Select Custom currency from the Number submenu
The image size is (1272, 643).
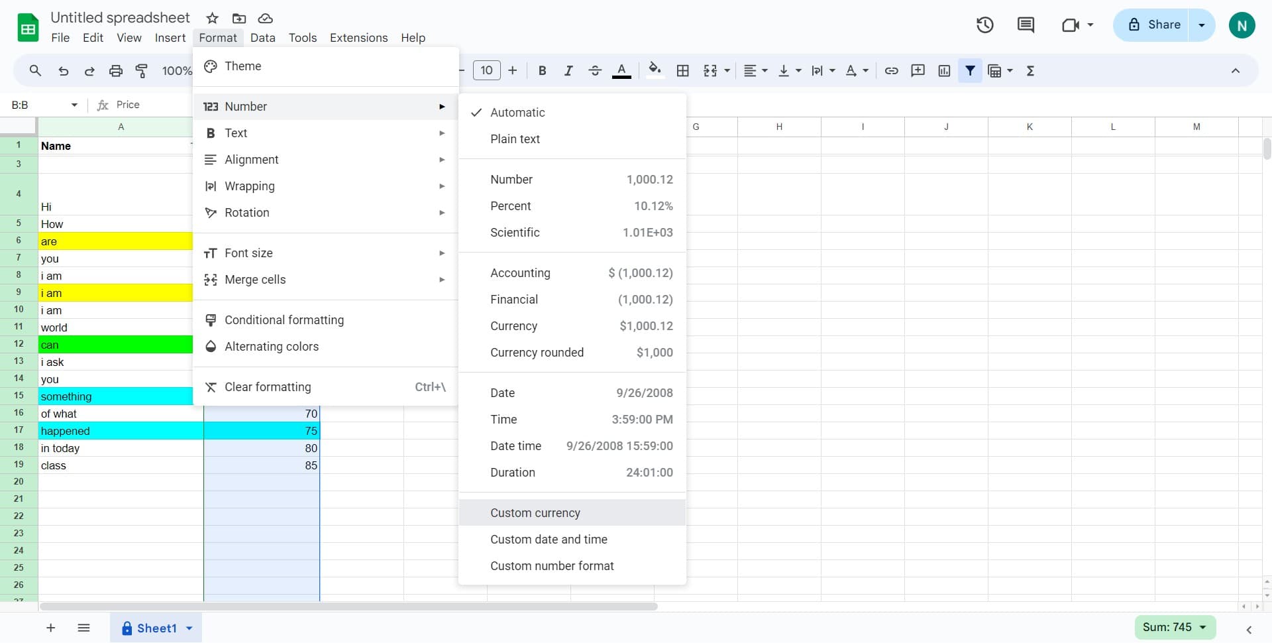click(x=535, y=512)
